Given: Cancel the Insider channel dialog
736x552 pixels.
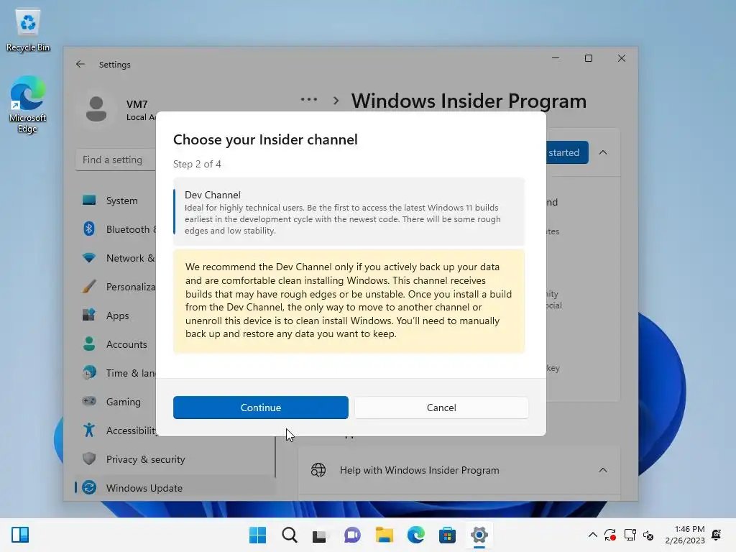Looking at the screenshot, I should (441, 408).
